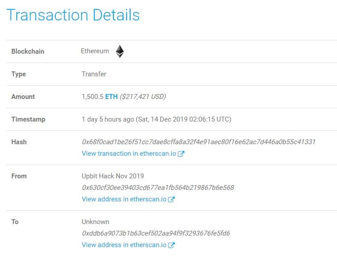Image resolution: width=337 pixels, height=256 pixels.
Task: Click the Ethereum blockchain name text
Action: click(95, 51)
